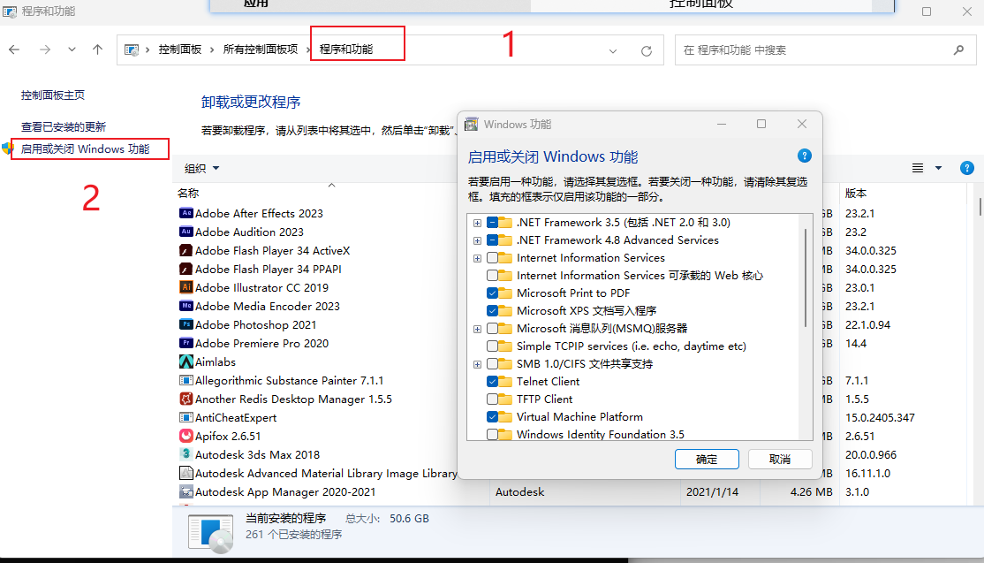Open the 组织 dropdown menu
Image resolution: width=984 pixels, height=563 pixels.
pos(201,168)
